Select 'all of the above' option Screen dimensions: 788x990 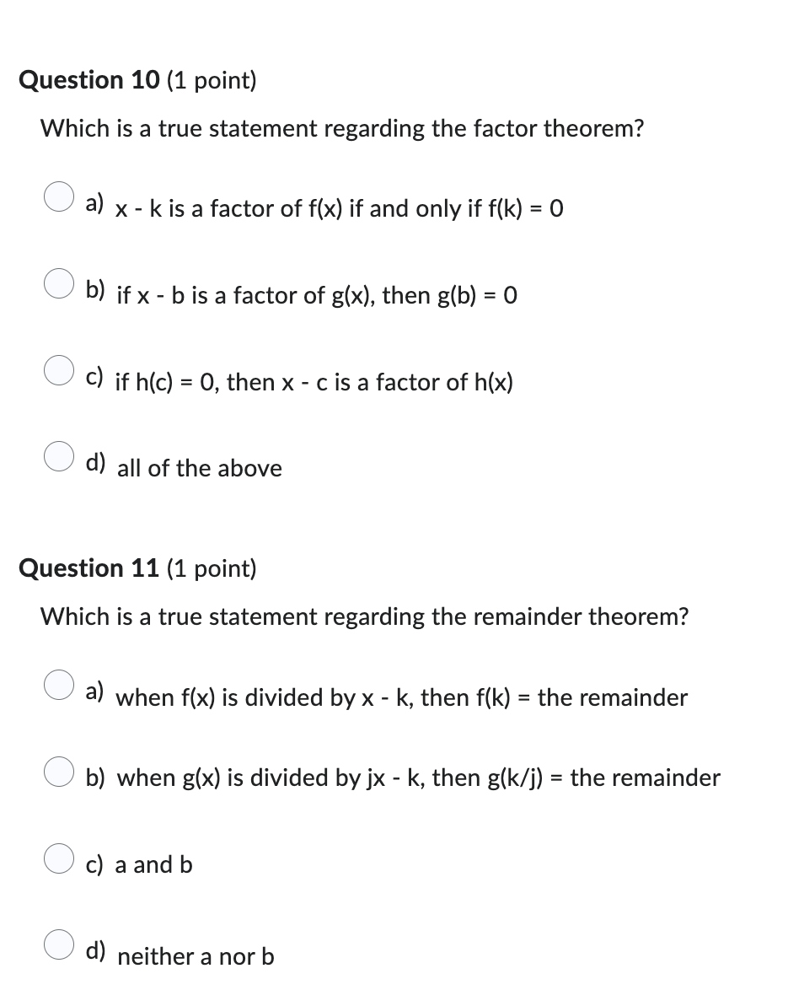coord(58,457)
